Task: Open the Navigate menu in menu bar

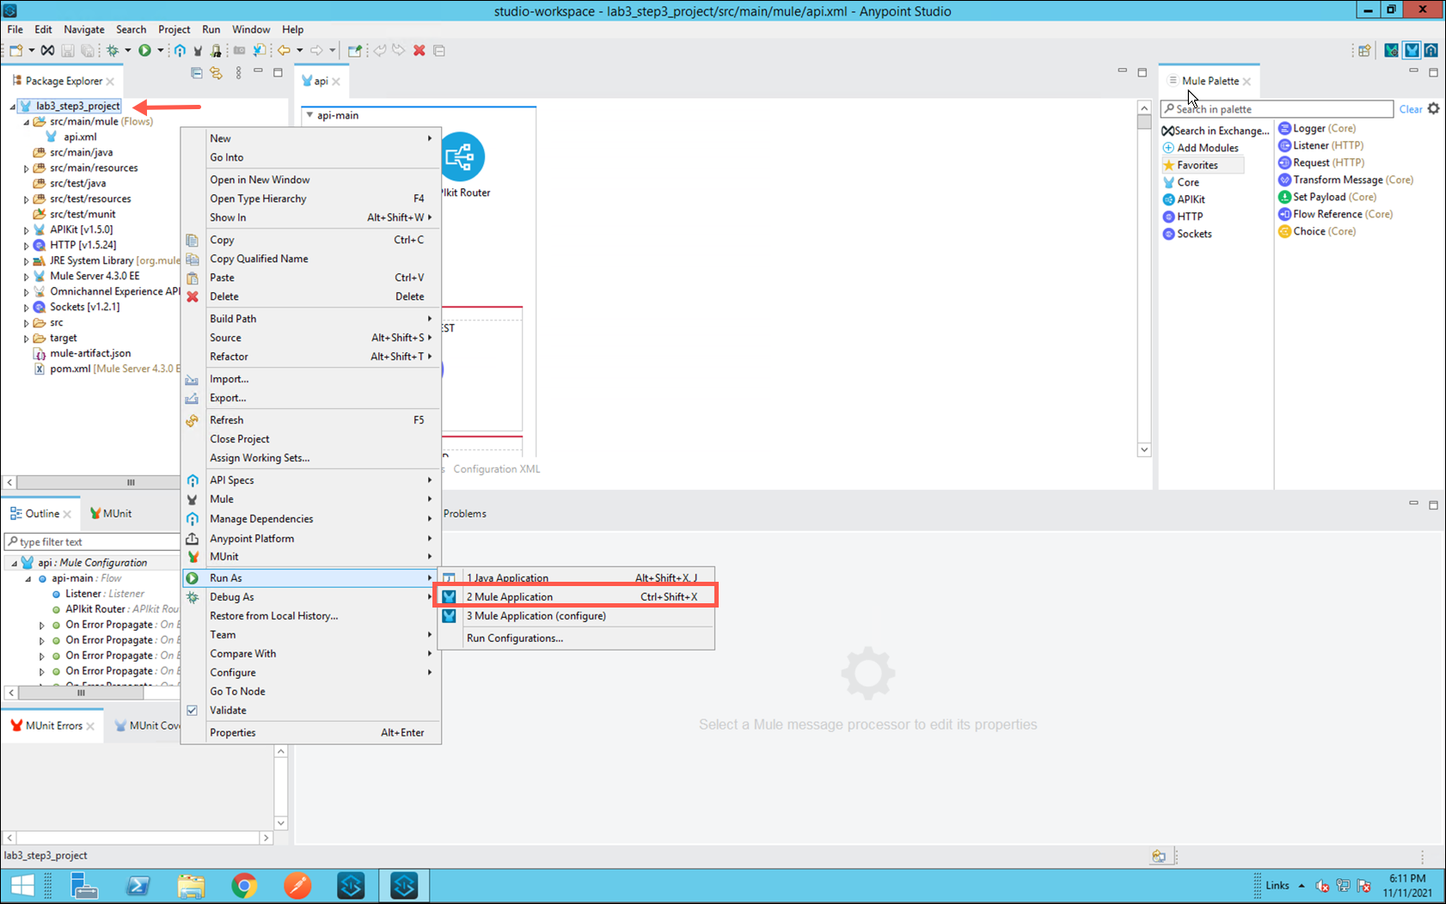Action: [x=84, y=29]
